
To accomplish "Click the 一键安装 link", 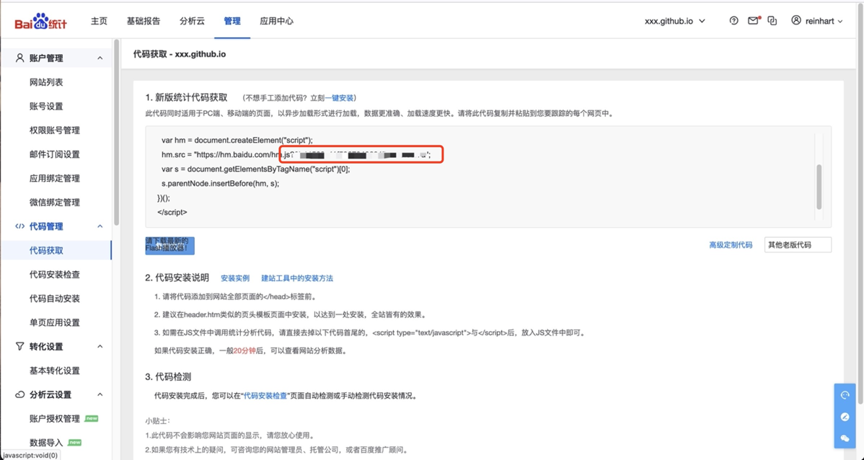I will [339, 98].
